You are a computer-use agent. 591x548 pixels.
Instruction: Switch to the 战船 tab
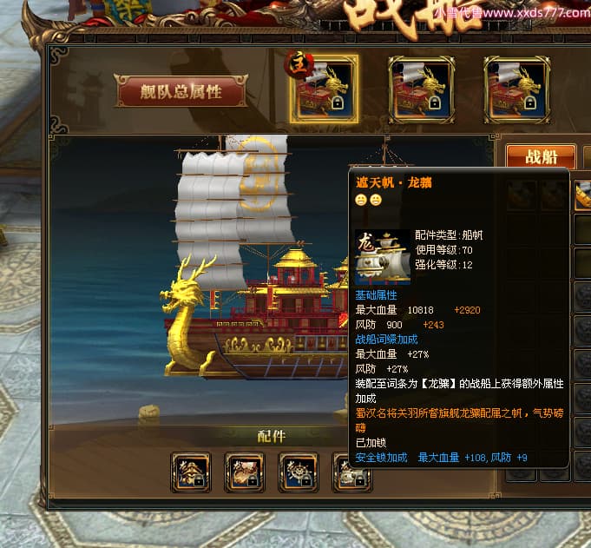541,156
